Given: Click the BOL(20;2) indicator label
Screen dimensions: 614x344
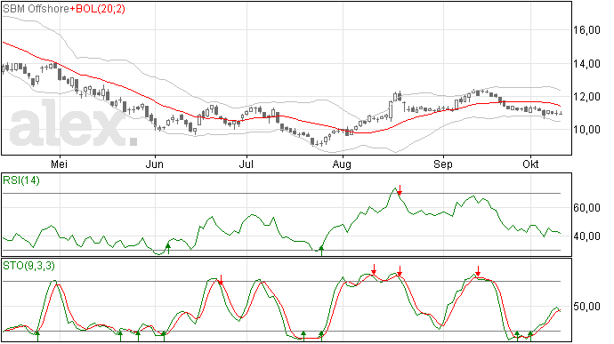Looking at the screenshot, I should 101,9.
